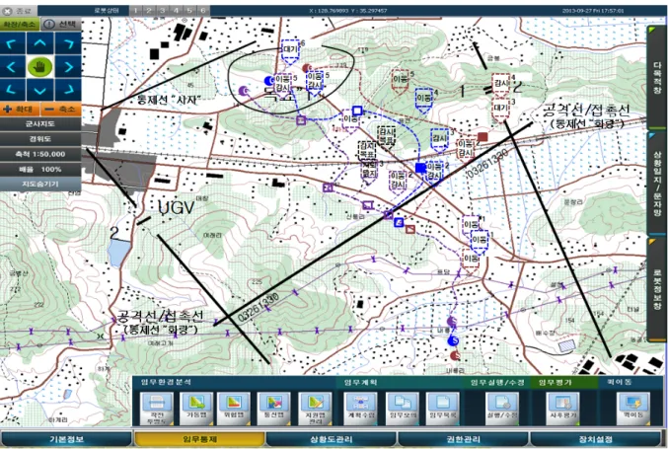
Task: Launch the 임무모의 mission simulation
Action: tap(403, 409)
